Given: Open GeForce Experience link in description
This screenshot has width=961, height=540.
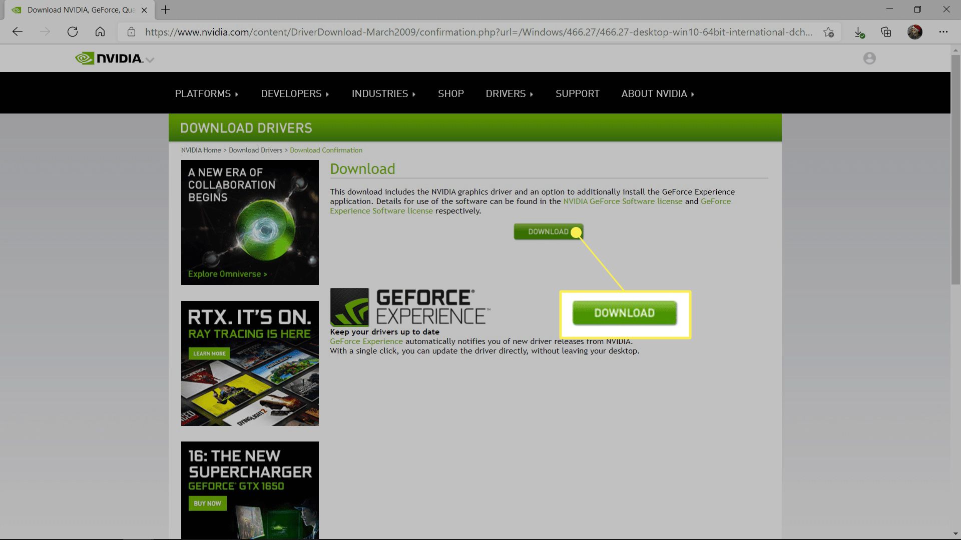Looking at the screenshot, I should tap(366, 341).
